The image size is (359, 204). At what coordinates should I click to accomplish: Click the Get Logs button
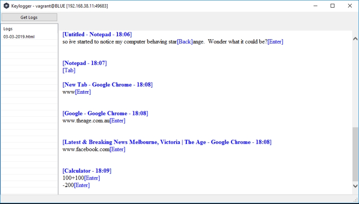coord(29,17)
